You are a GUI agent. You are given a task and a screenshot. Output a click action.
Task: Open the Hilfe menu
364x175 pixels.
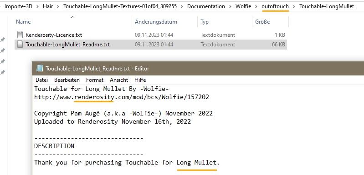coord(140,80)
